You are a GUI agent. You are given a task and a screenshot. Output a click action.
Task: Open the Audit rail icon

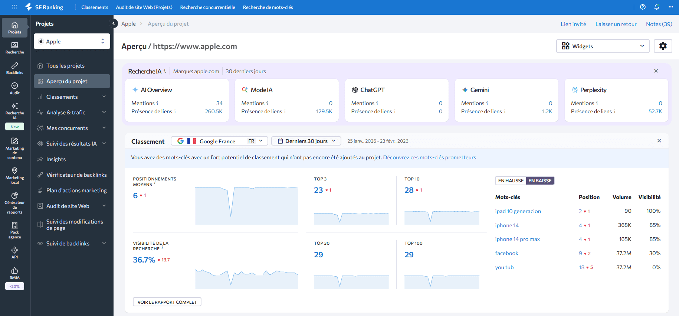click(14, 88)
